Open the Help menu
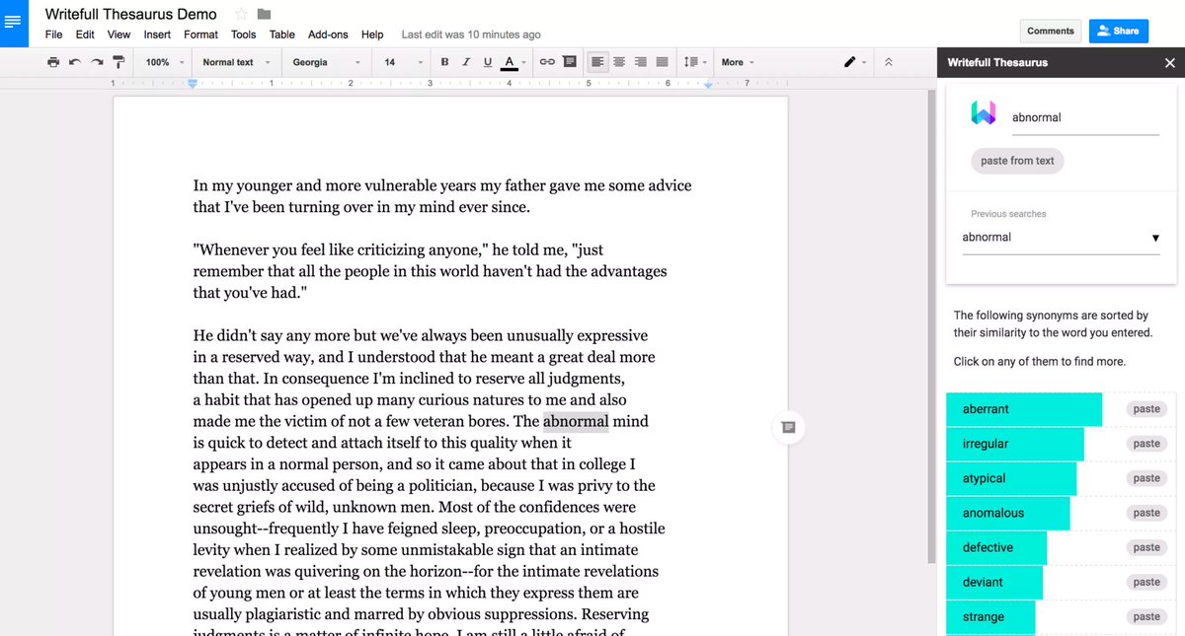Screen dimensions: 1185x636 (372, 35)
